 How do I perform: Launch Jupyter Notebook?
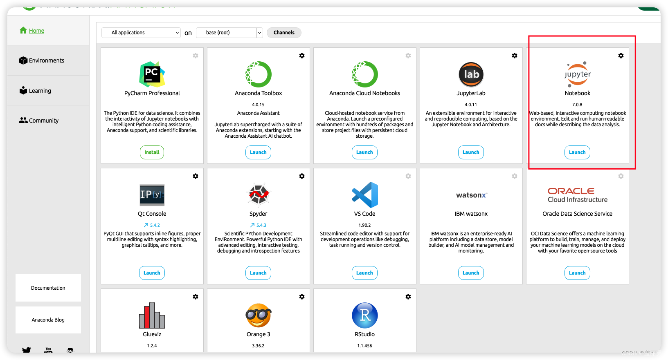tap(577, 152)
